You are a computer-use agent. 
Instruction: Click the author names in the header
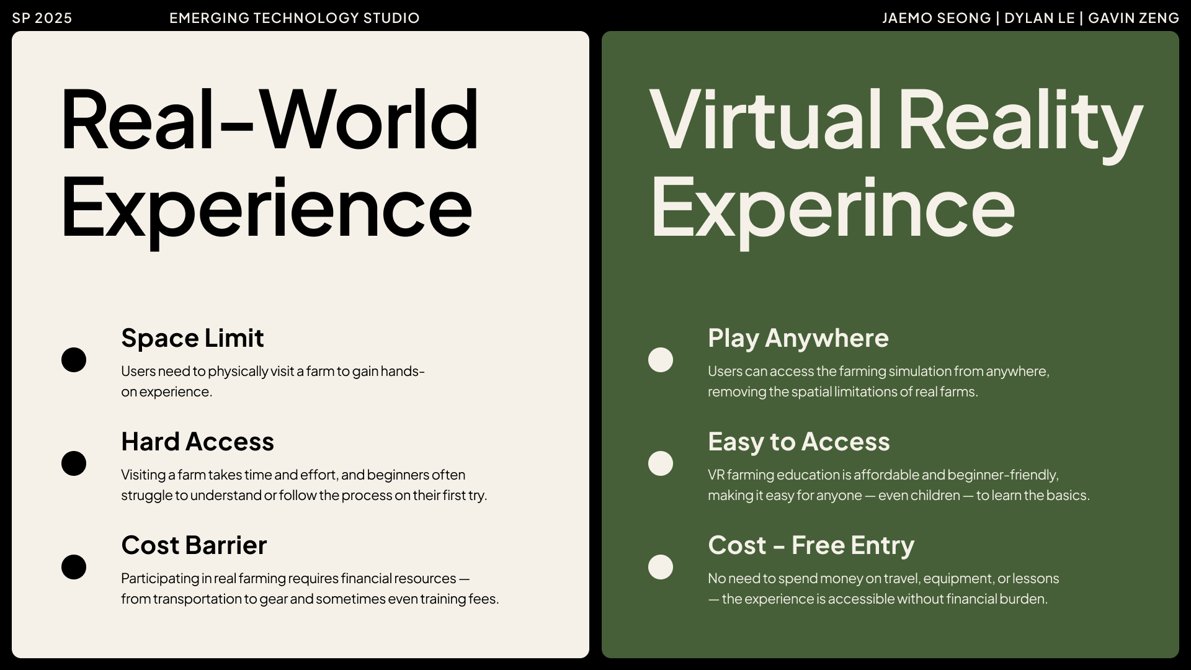coord(1030,18)
